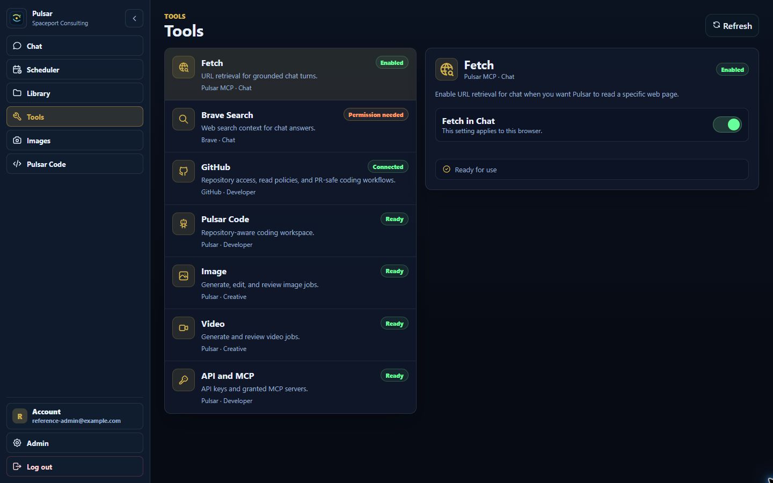Viewport: 773px width, 483px height.
Task: Click the Pulsar Code brackets icon in sidebar
Action: [x=17, y=164]
